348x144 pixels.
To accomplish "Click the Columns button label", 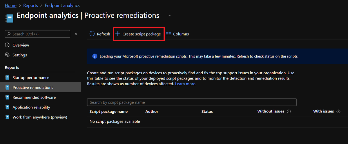I will point(181,34).
